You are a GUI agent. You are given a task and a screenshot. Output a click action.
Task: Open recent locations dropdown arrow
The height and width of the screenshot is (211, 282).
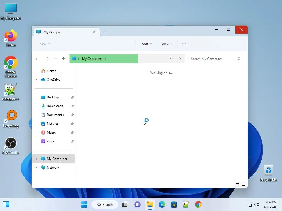[x=55, y=59]
